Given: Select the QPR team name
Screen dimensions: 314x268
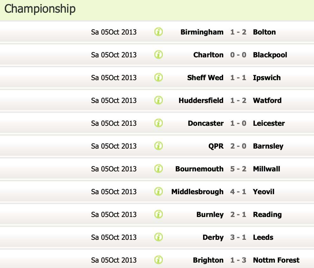Looking at the screenshot, I should 216,146.
